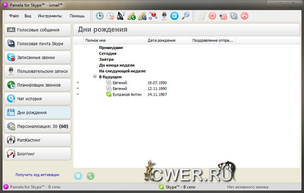The height and width of the screenshot is (193, 304).
Task: Open the Файл menu
Action: click(14, 16)
